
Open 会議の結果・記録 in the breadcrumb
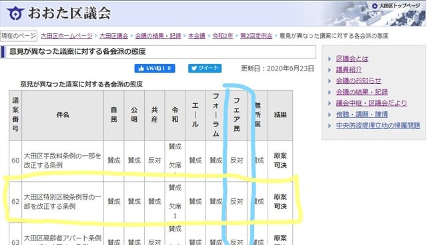click(x=158, y=36)
